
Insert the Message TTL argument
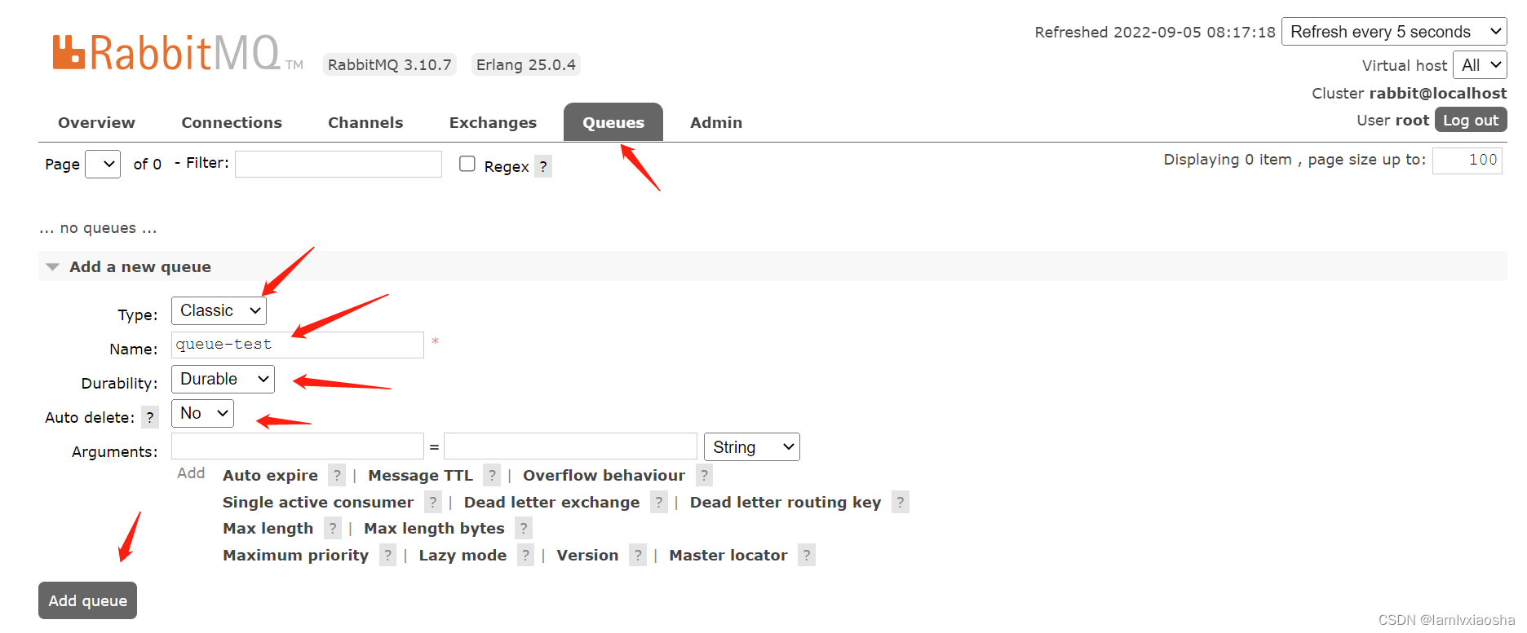pos(420,475)
